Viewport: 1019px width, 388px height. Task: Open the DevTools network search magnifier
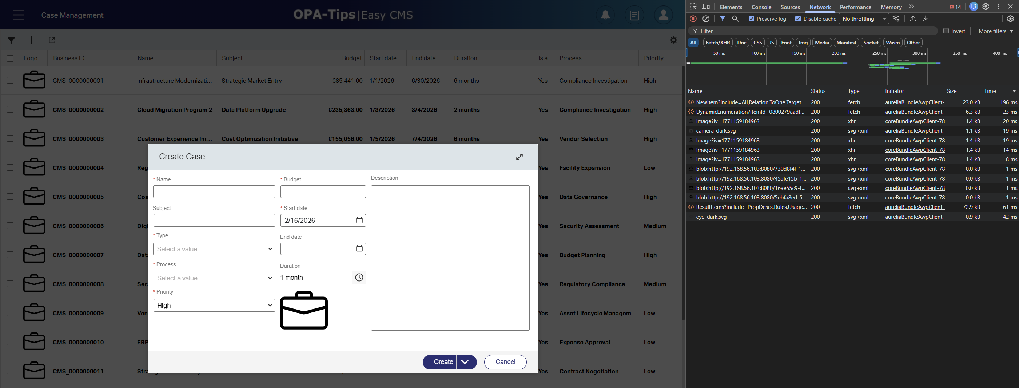735,19
